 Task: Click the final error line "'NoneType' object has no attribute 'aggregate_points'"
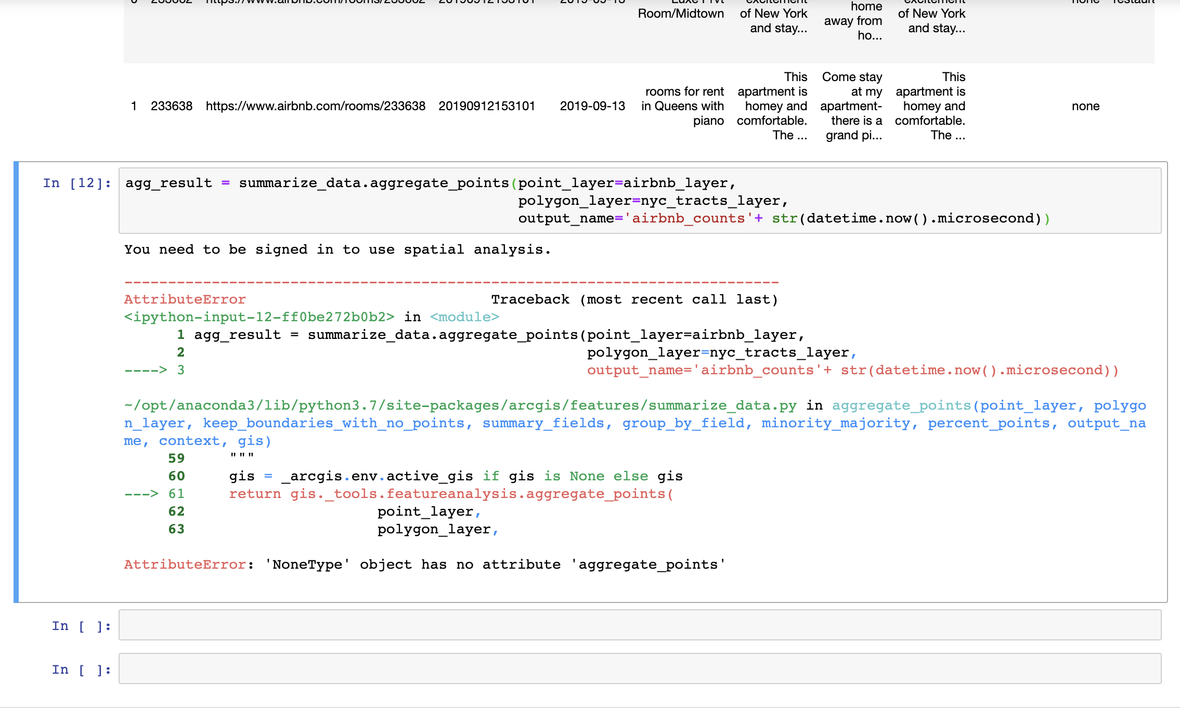tap(495, 565)
